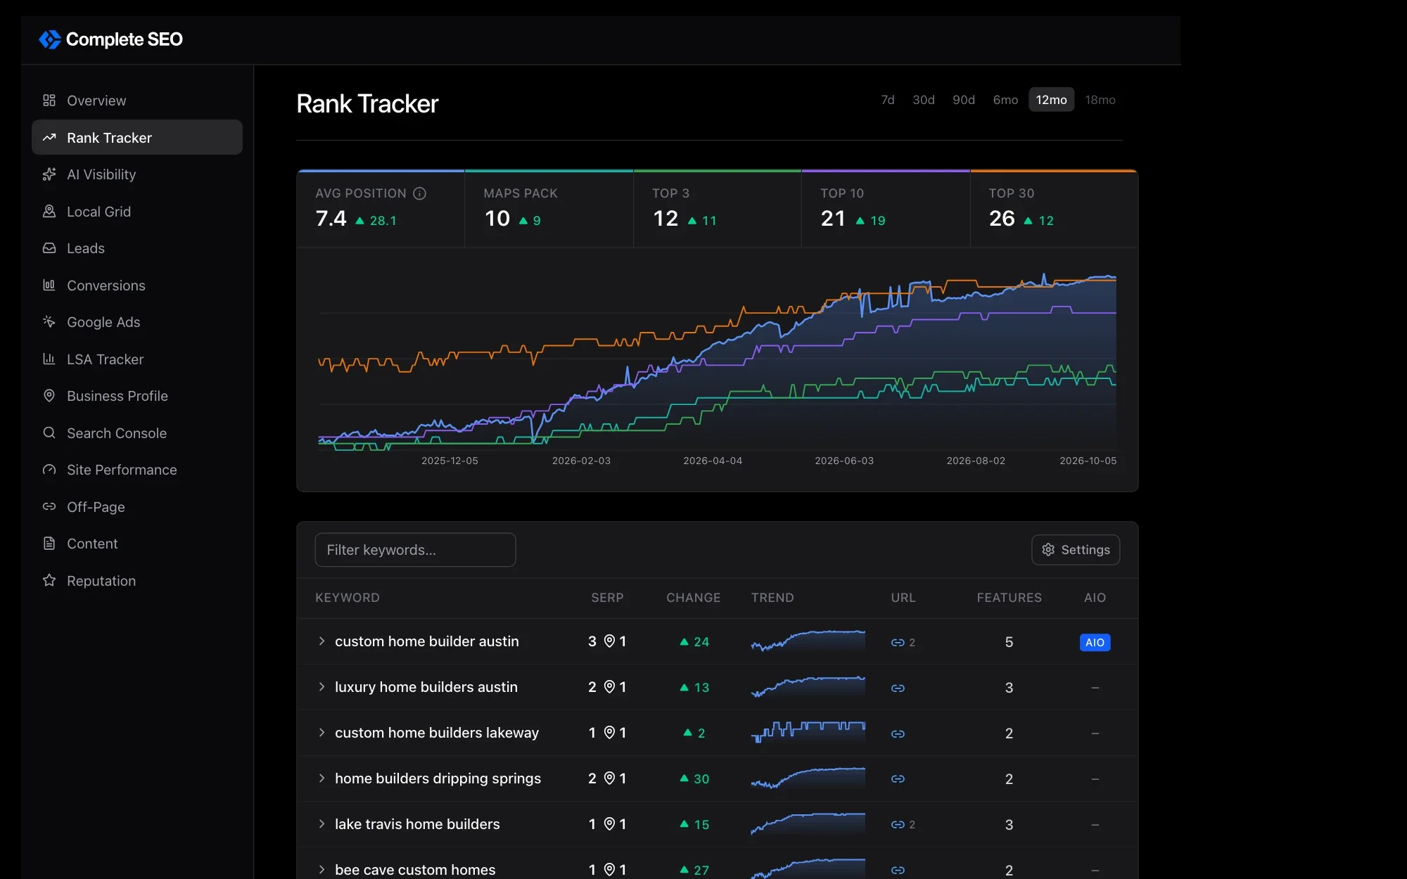Click the AIO badge for custom home builder austin

click(1095, 642)
